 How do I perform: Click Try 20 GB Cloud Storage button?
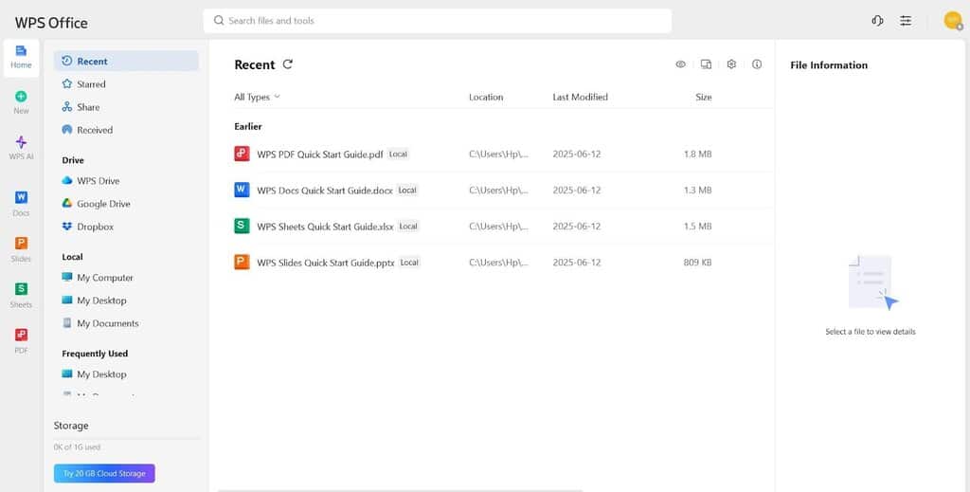104,473
